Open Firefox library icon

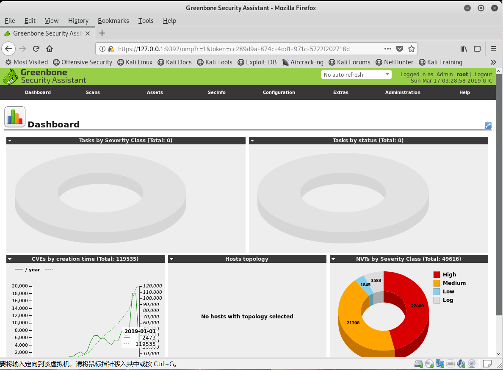[x=464, y=49]
